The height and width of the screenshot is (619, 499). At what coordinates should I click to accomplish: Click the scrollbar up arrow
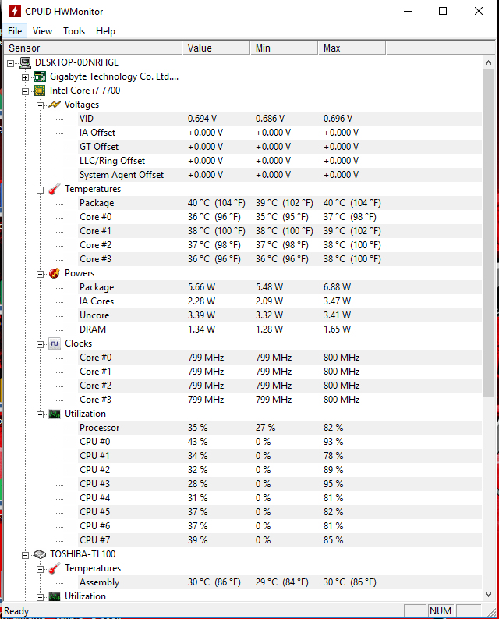click(488, 62)
